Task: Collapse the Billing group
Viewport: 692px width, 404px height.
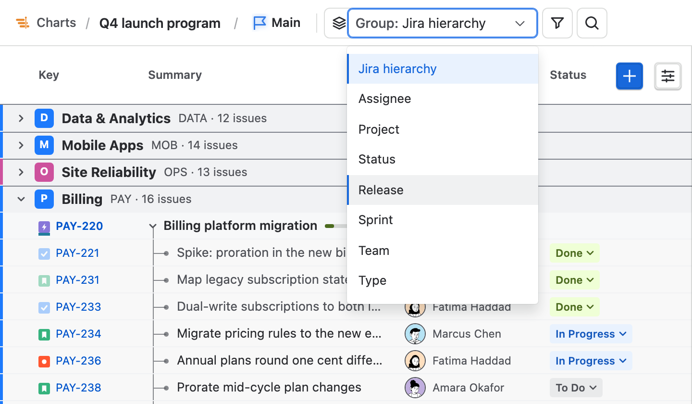Action: (21, 199)
